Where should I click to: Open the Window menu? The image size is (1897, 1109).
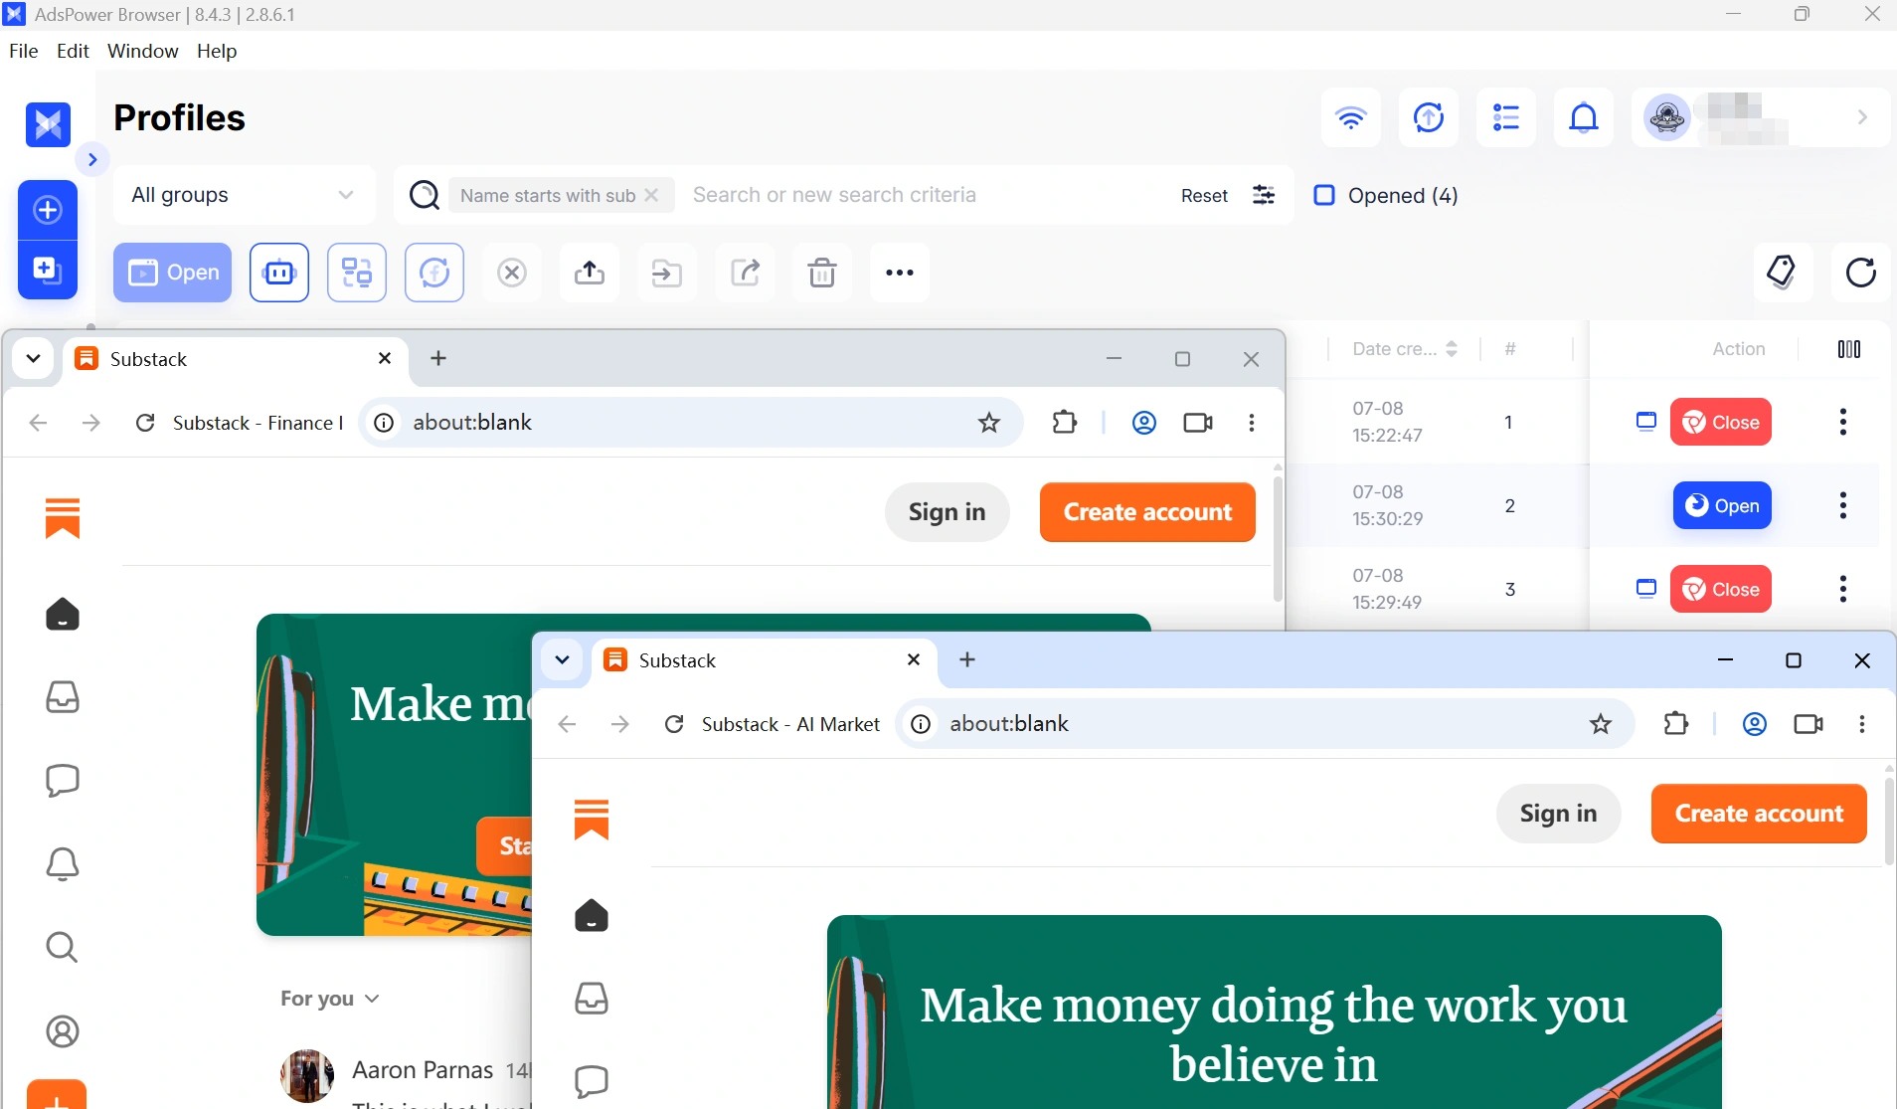(x=143, y=51)
